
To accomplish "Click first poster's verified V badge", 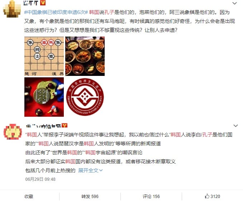I will (x=43, y=3).
